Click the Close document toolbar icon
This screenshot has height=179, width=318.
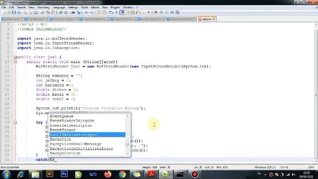pyautogui.click(x=25, y=12)
